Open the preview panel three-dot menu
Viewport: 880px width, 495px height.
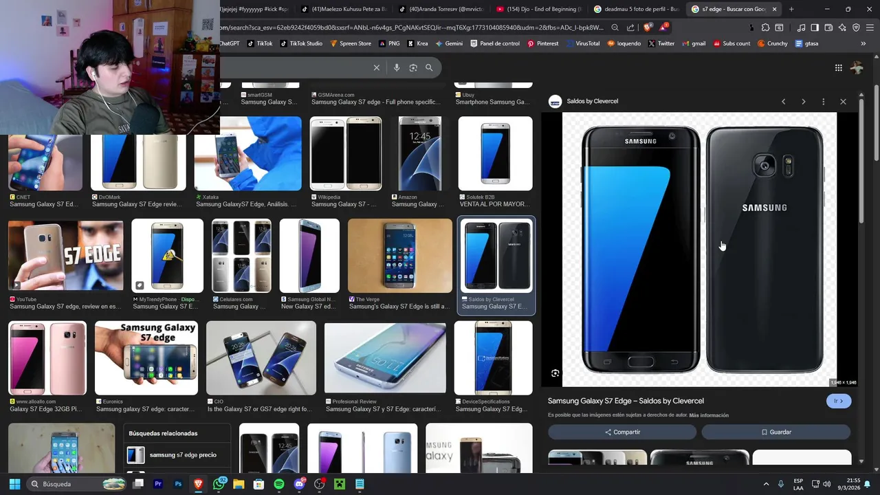[823, 102]
